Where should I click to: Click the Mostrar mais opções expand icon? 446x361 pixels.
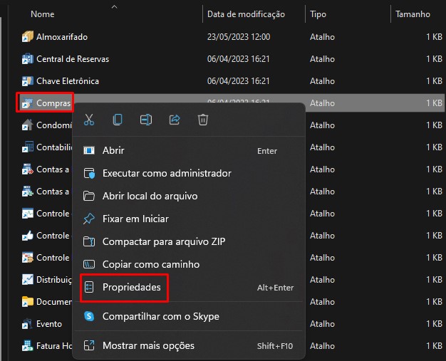[x=89, y=345]
